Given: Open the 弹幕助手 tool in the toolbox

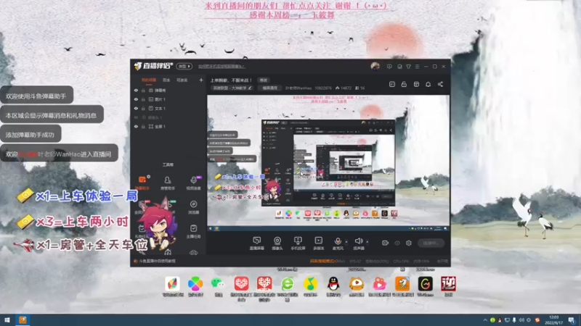Looking at the screenshot, I should [142, 183].
